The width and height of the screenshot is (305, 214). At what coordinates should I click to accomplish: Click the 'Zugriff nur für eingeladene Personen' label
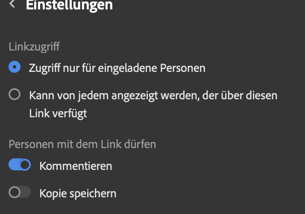pyautogui.click(x=117, y=68)
